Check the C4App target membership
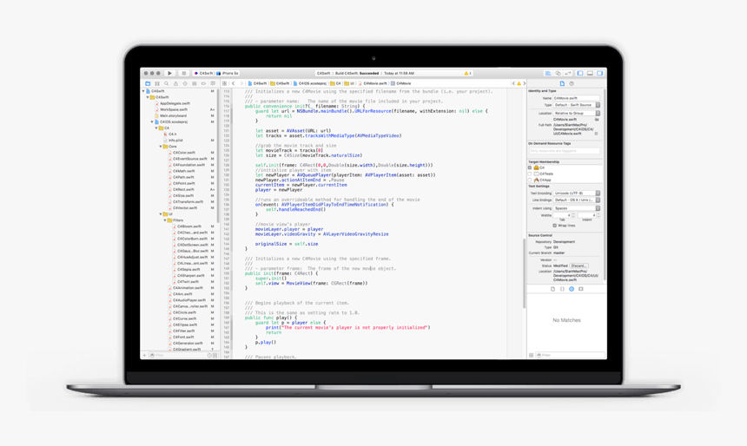The height and width of the screenshot is (446, 747). [x=530, y=180]
